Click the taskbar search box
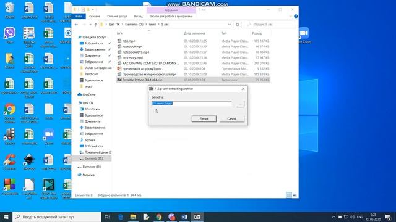The width and height of the screenshot is (396, 222). pos(56,216)
